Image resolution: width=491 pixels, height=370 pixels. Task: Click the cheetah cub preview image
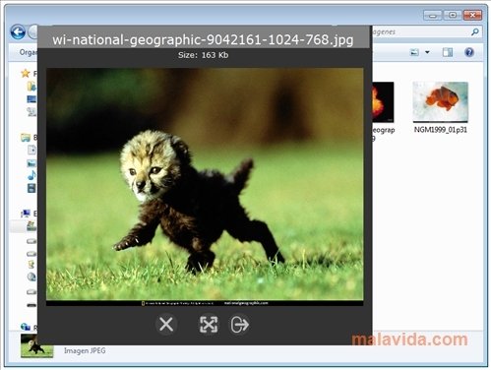[205, 187]
